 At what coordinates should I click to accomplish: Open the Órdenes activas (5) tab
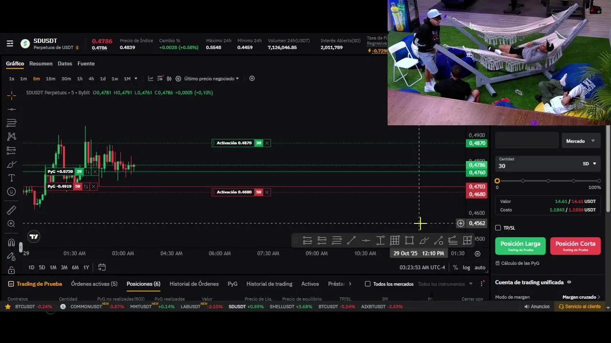pos(94,284)
